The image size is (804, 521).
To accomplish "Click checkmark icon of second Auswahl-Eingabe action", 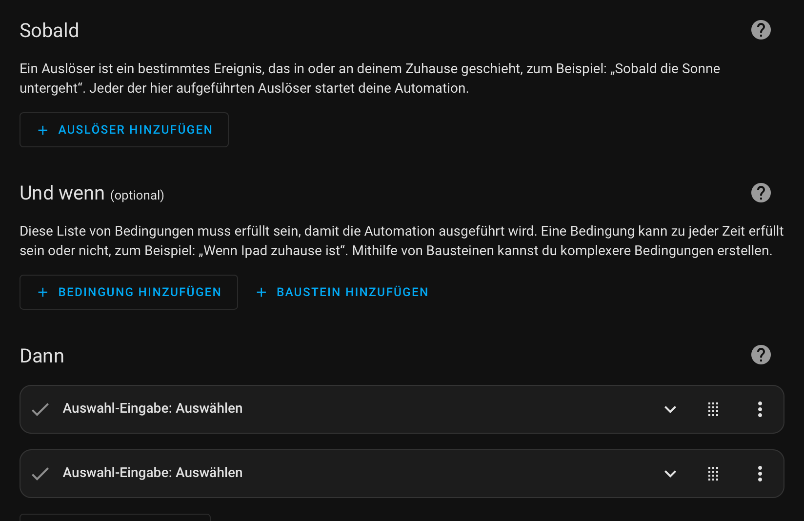I will pyautogui.click(x=40, y=474).
